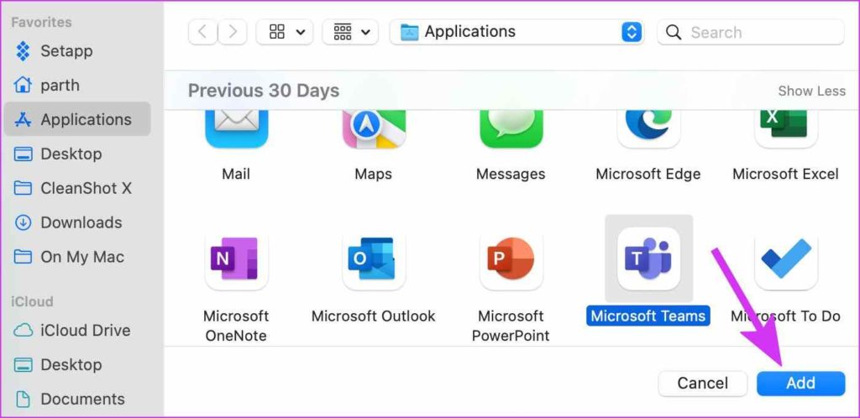
Task: Click into the Search field
Action: point(750,33)
